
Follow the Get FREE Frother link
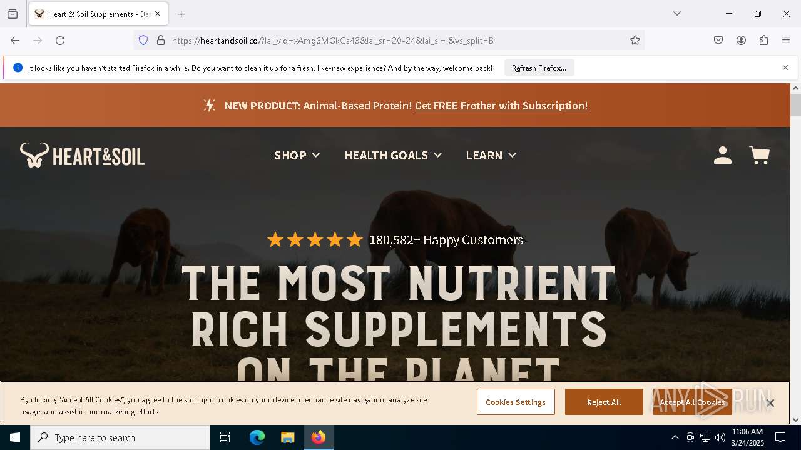[501, 106]
